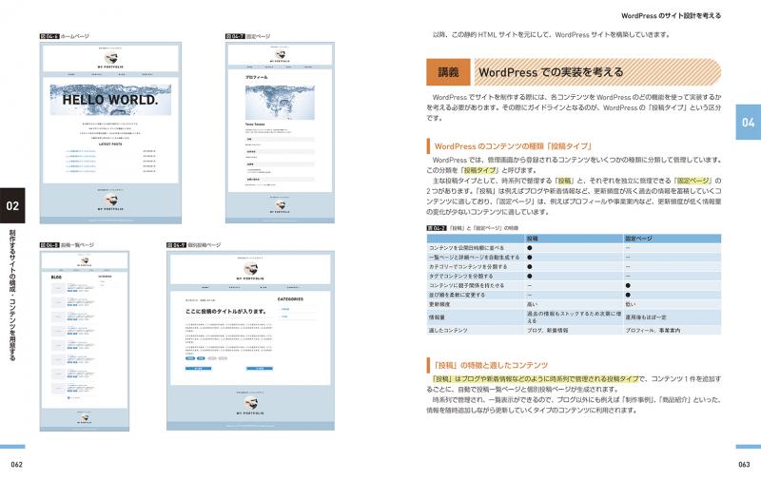761x480 pixels.
Task: Click プロフィール heading in 固定ページ figure
Action: pos(256,77)
